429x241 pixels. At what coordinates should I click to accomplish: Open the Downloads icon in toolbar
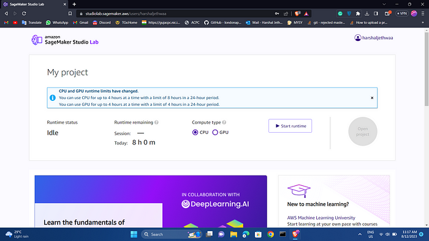click(x=367, y=13)
